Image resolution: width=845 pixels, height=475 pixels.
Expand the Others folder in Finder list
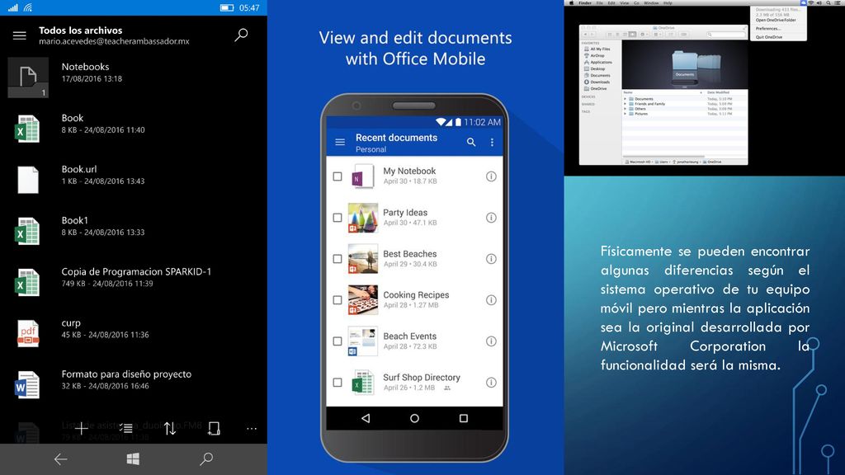(x=625, y=109)
